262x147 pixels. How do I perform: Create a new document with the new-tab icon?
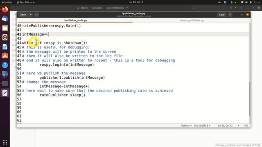tap(36, 15)
